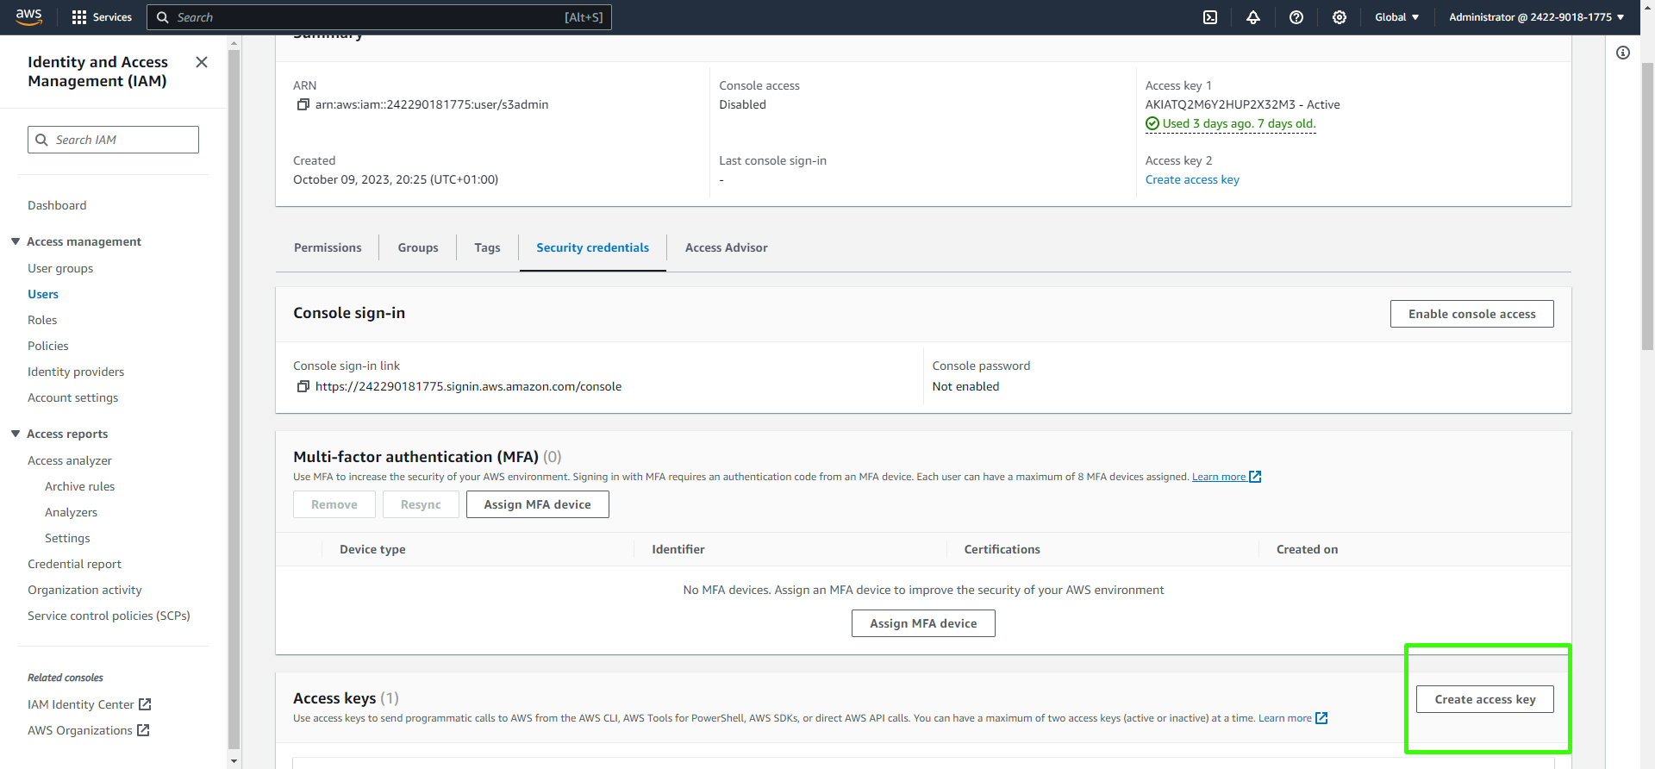
Task: Open the settings gear icon
Action: tap(1340, 17)
